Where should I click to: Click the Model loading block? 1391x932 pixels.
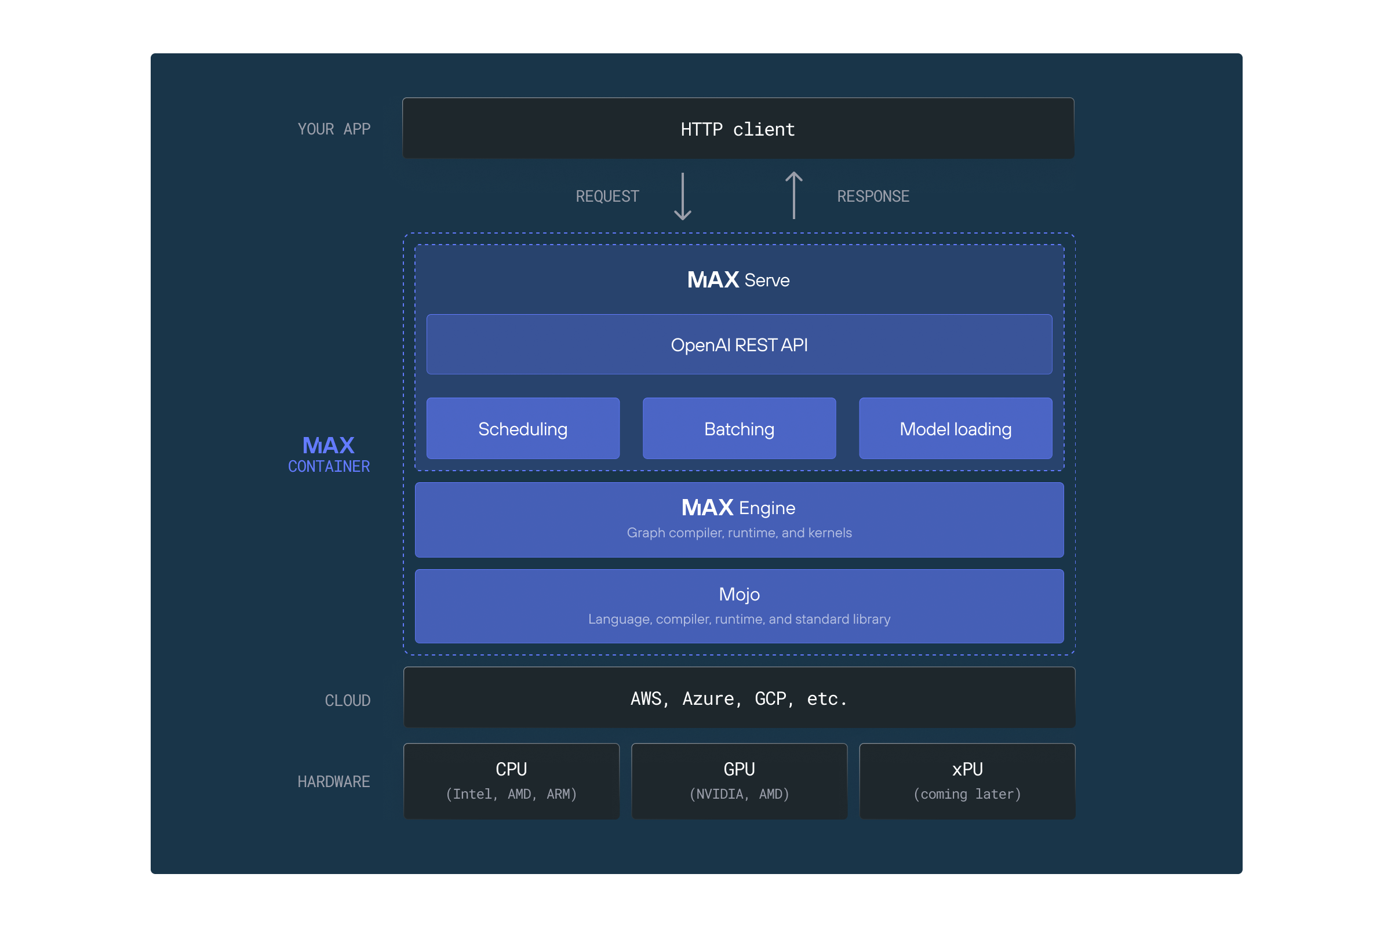pos(955,428)
